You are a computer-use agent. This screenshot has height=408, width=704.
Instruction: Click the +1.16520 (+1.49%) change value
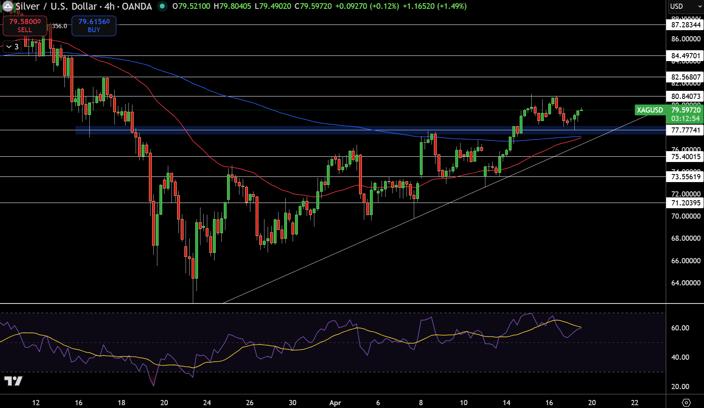[x=434, y=6]
